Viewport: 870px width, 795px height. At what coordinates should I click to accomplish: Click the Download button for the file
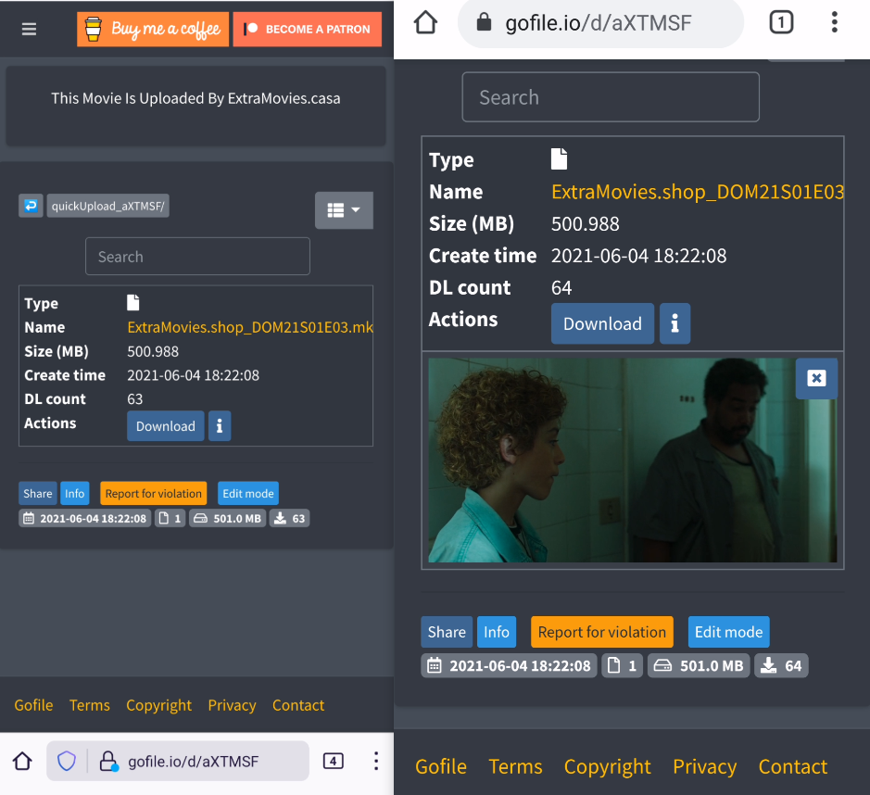coord(602,323)
